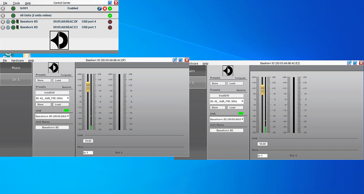The height and width of the screenshot is (194, 364).
Task: Collapse All Units with green down-arrow
Action: coord(110,15)
